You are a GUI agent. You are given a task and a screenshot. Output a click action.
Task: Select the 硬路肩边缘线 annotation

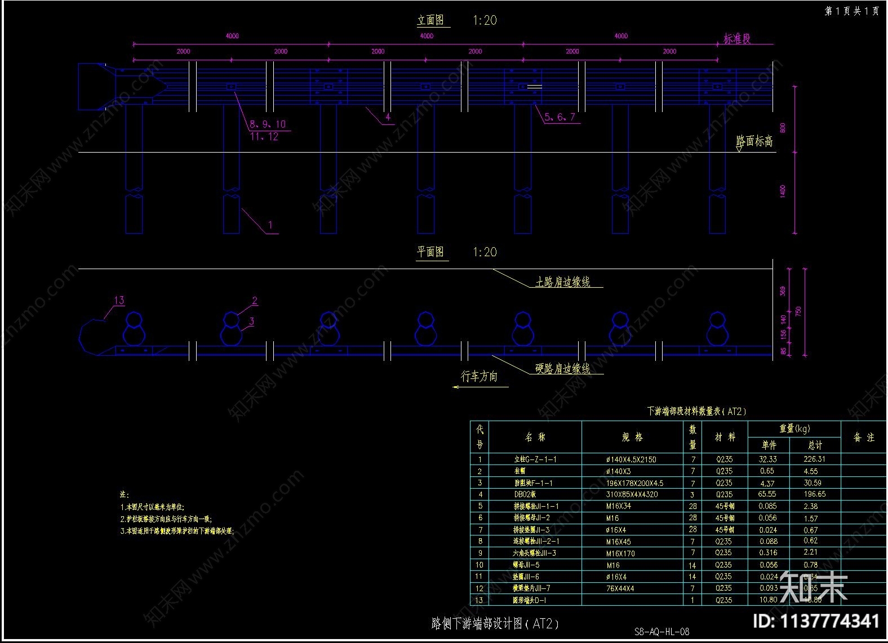pyautogui.click(x=562, y=369)
